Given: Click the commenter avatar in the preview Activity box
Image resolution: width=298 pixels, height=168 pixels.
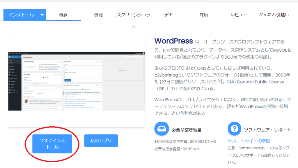Looking at the screenshot, I should [x=26, y=101].
